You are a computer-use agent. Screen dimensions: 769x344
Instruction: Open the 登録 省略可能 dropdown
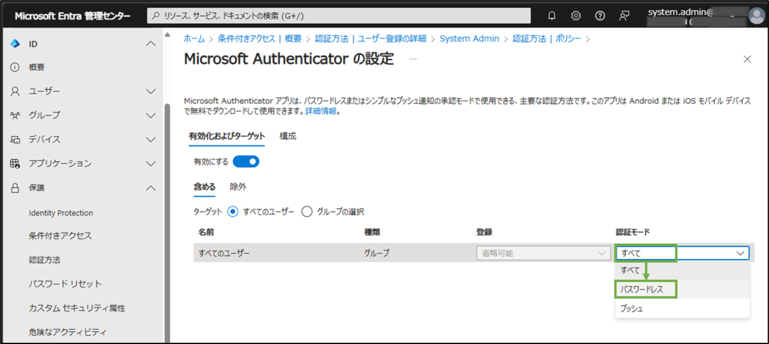[543, 253]
